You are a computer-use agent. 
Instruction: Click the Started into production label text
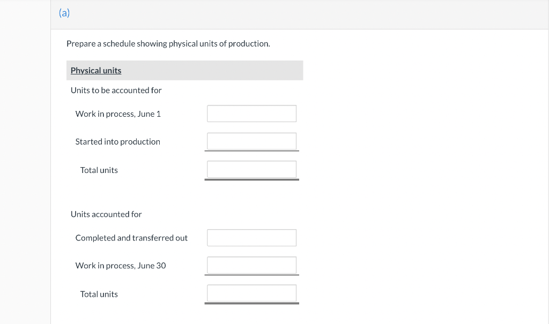pyautogui.click(x=117, y=141)
